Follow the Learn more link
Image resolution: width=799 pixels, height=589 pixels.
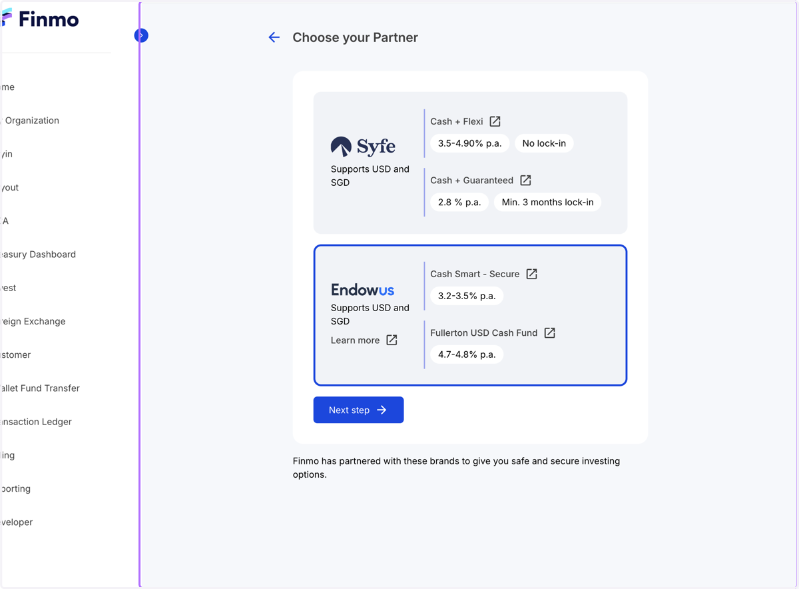(x=355, y=340)
